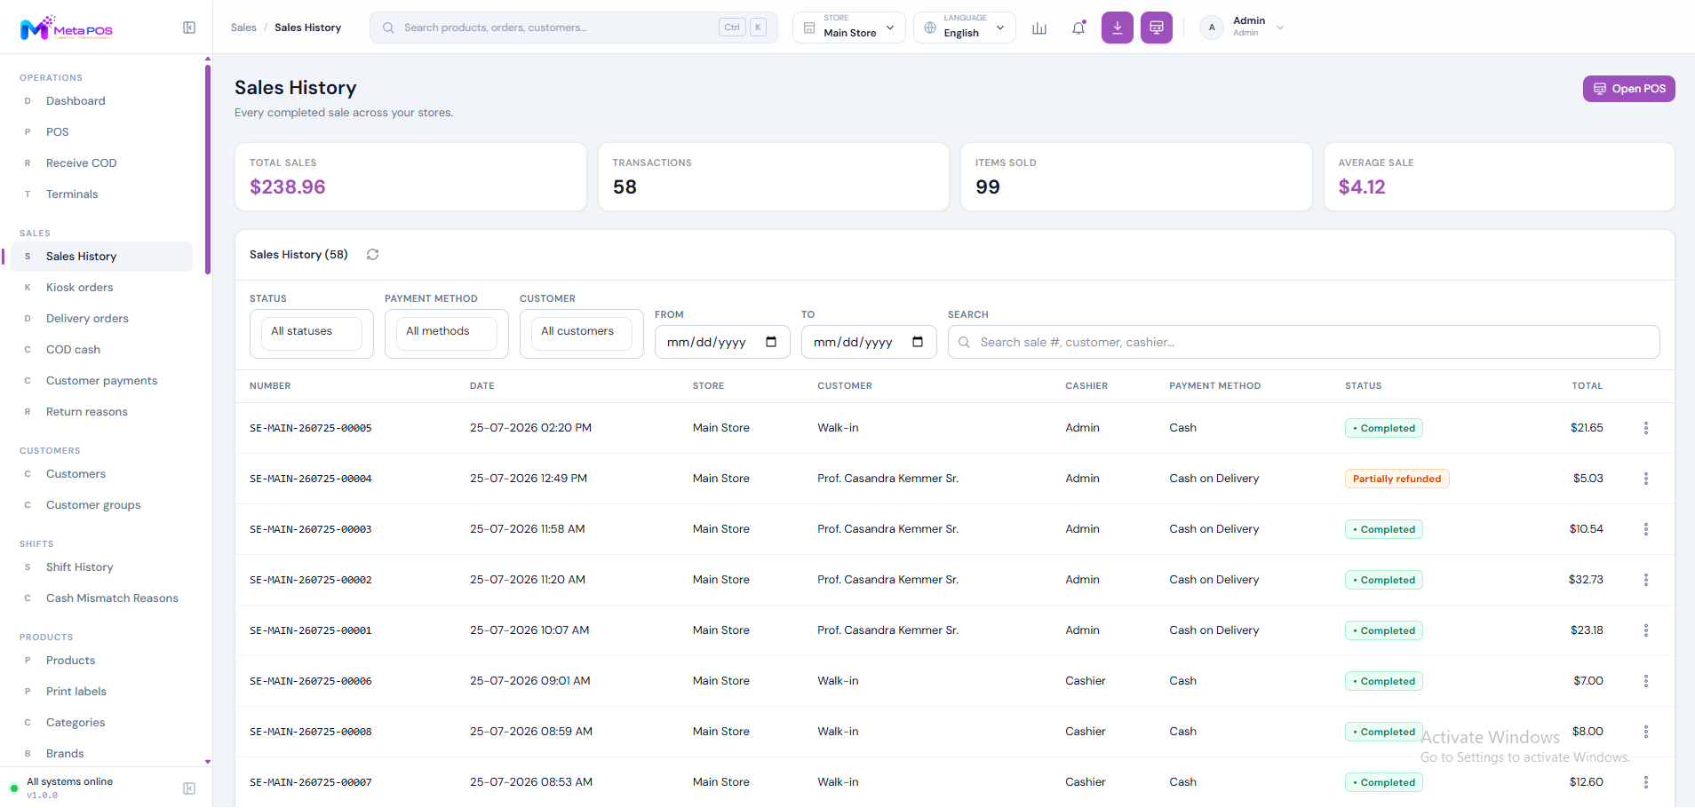Click the sidebar scroll down arrow

(208, 762)
